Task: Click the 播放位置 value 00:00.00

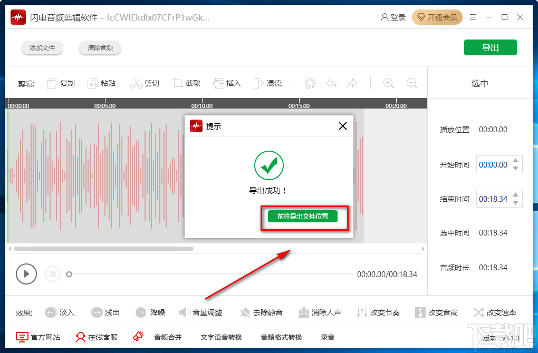Action: click(x=493, y=130)
